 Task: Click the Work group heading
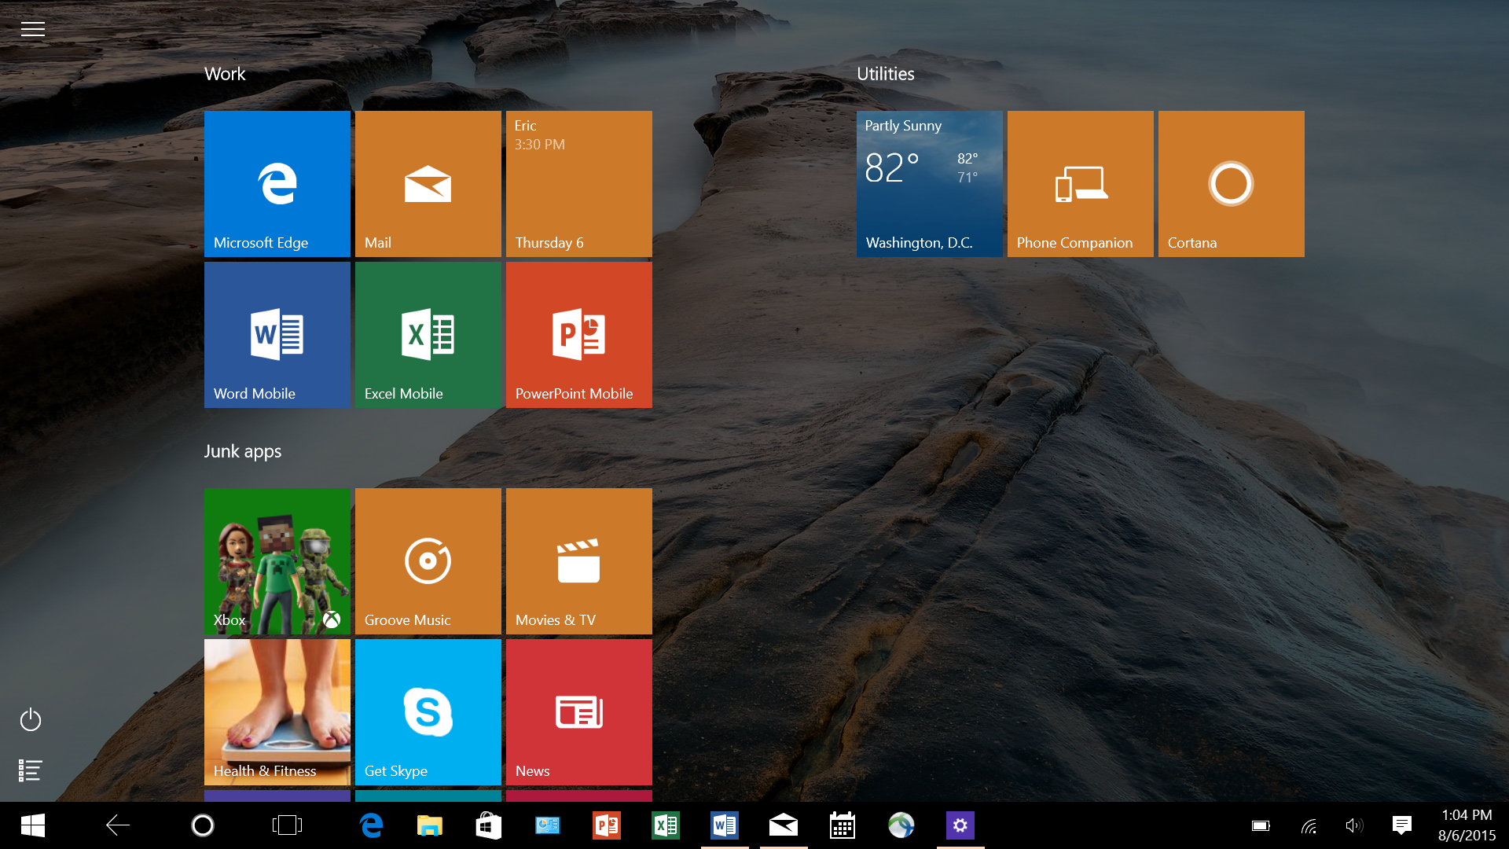click(225, 74)
